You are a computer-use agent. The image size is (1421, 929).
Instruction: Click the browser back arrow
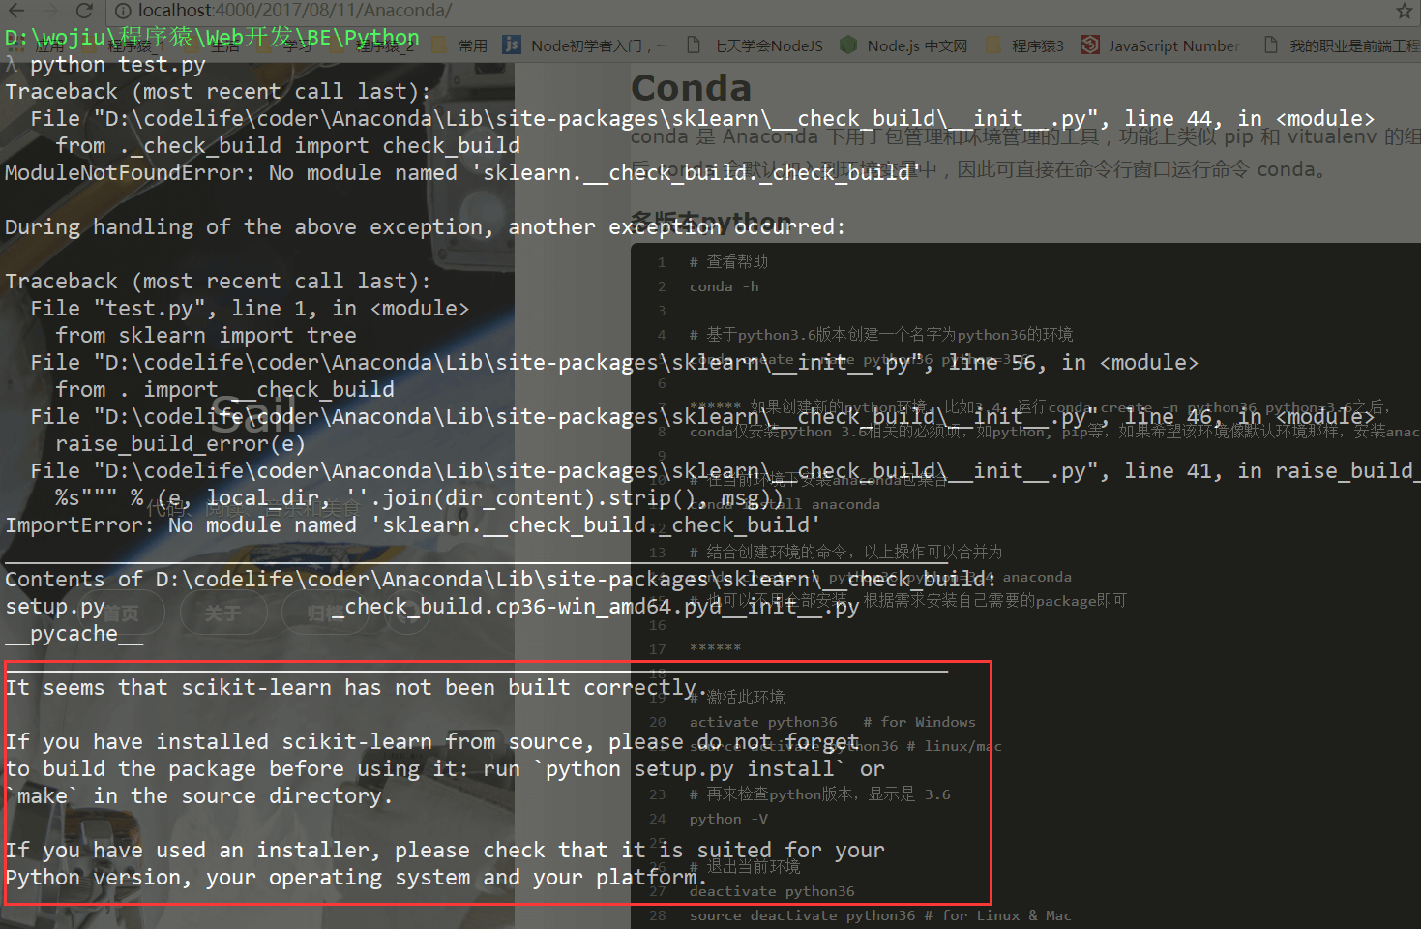[x=16, y=11]
